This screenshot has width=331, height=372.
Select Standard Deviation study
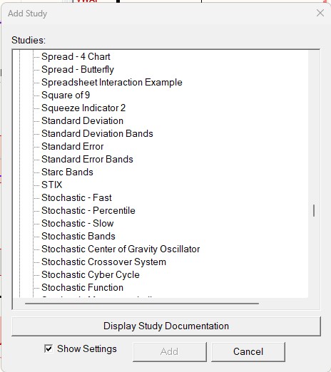tap(82, 120)
